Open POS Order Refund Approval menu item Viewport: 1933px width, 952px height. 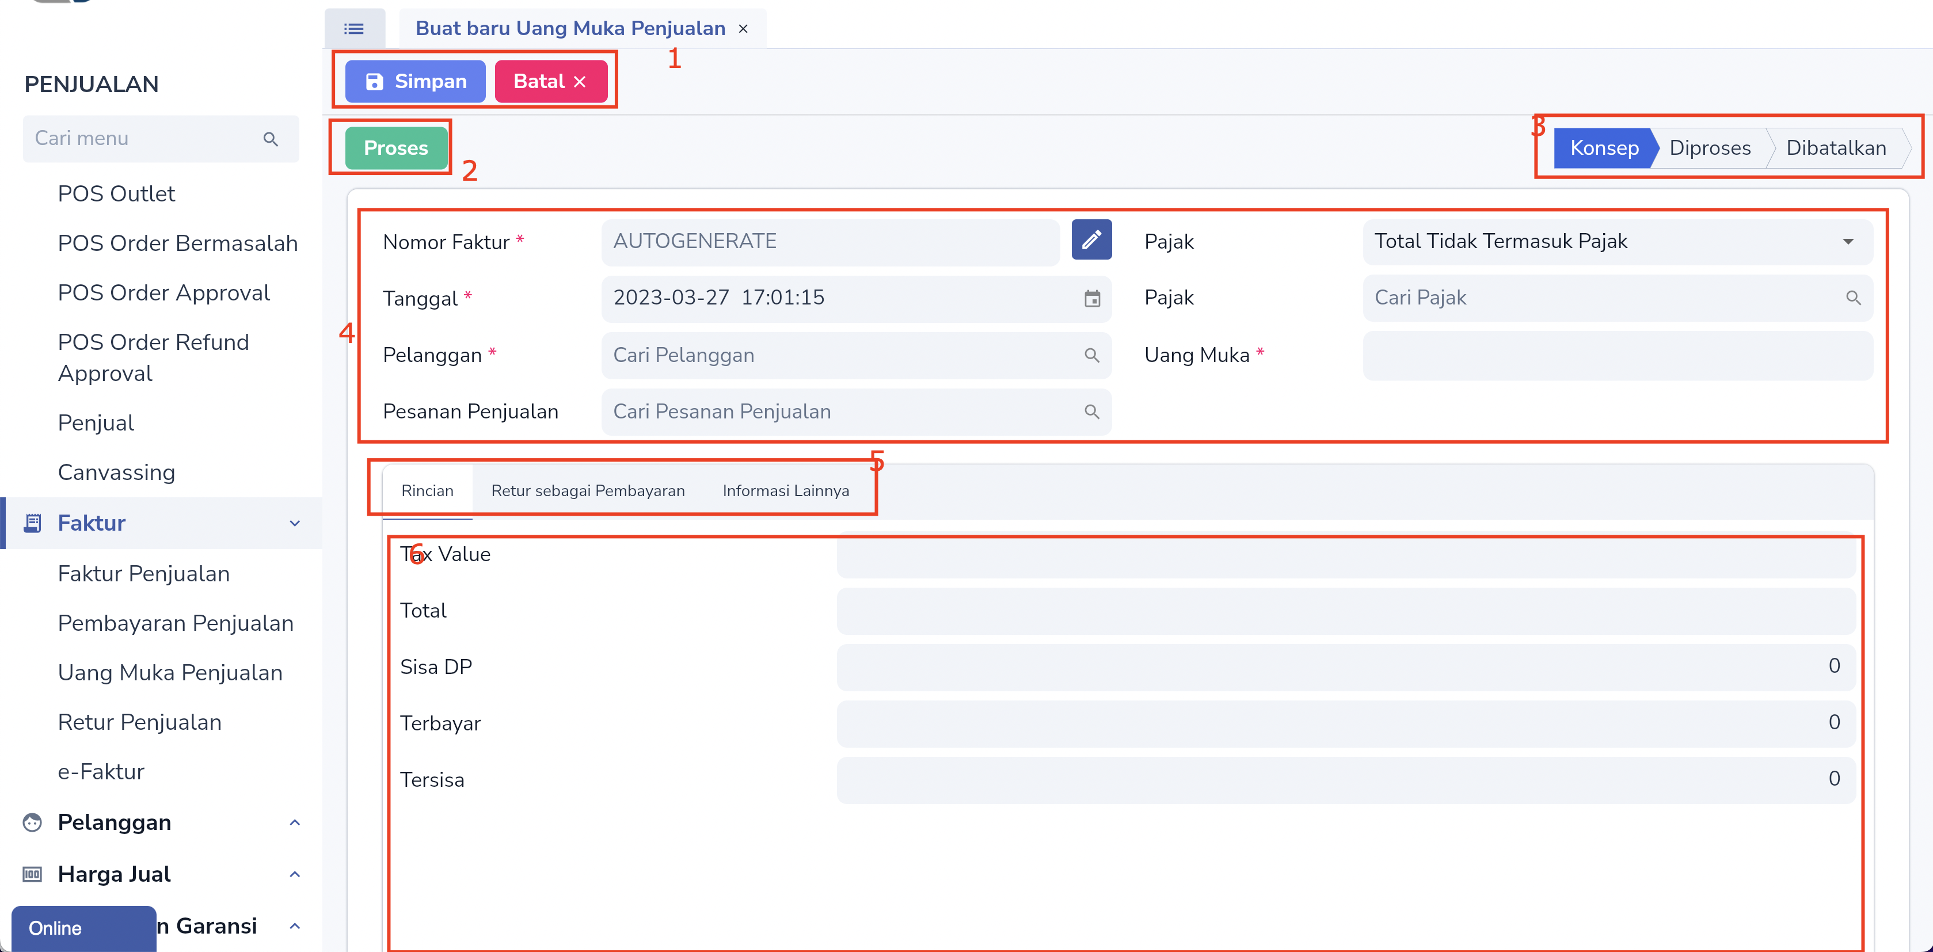click(x=153, y=358)
